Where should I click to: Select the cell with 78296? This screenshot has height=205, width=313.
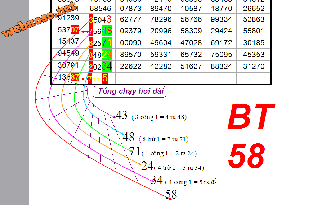[x=161, y=19]
